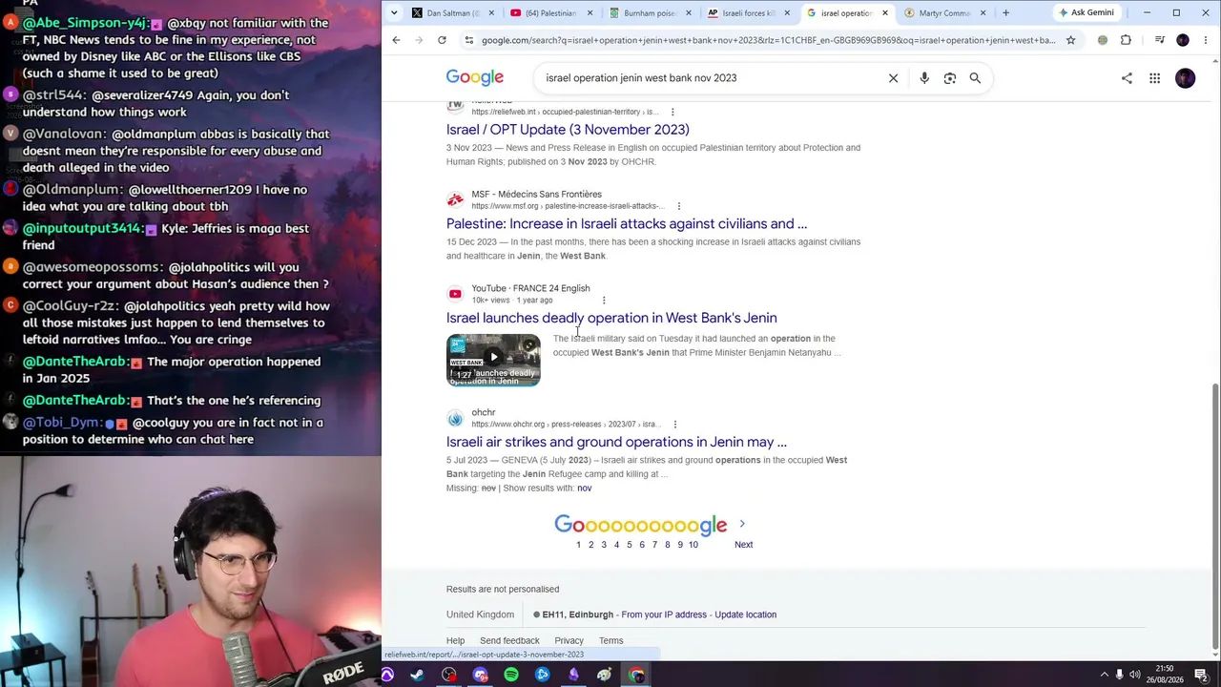Close the Israeli forces tab
This screenshot has width=1221, height=687.
pyautogui.click(x=787, y=13)
